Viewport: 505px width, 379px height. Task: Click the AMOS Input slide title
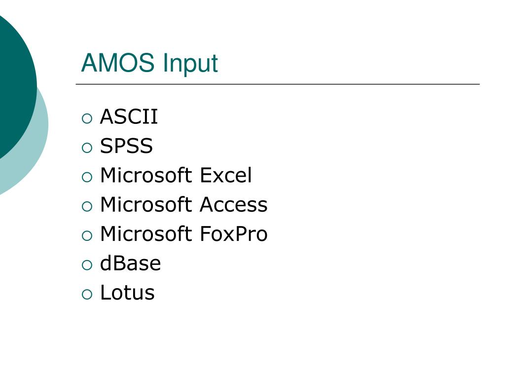[150, 63]
